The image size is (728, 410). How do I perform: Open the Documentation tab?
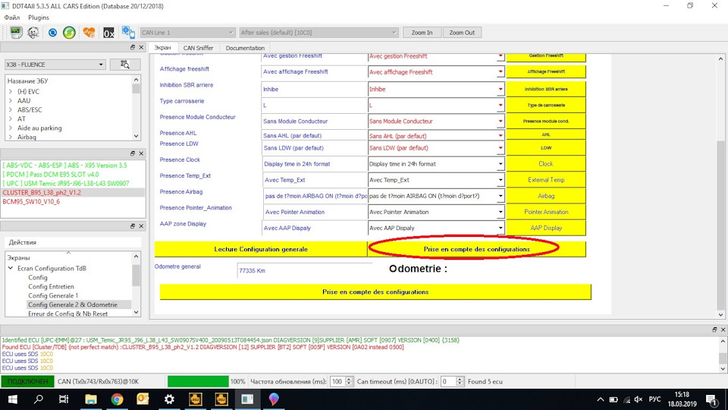(245, 48)
